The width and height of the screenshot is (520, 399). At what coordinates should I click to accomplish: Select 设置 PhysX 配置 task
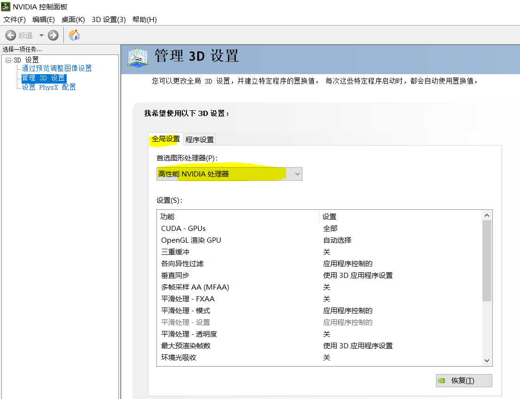49,87
